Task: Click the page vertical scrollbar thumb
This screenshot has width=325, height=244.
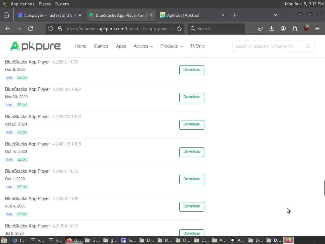Action: pos(324,188)
